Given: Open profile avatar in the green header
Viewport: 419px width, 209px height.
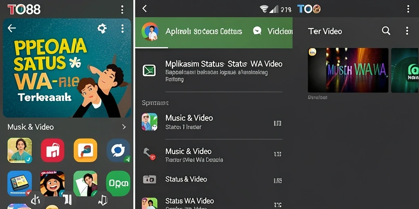Looking at the screenshot, I should click(150, 31).
